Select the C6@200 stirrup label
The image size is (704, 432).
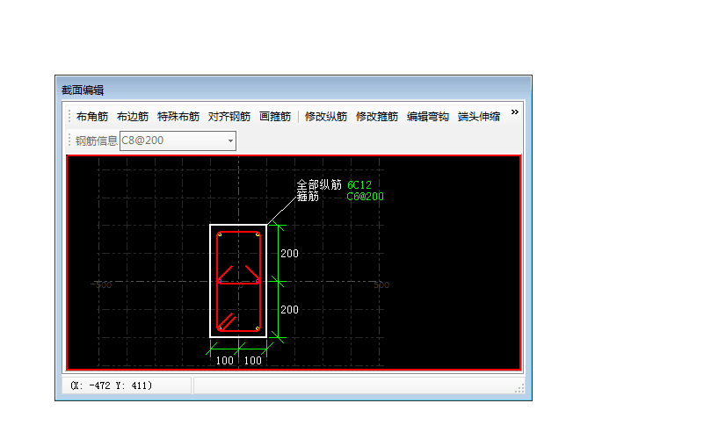pos(365,197)
